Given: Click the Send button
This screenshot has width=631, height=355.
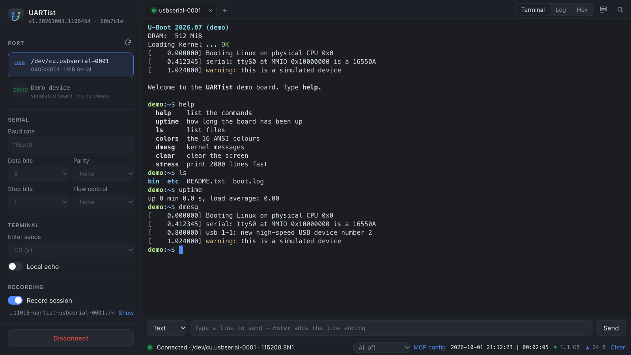Looking at the screenshot, I should point(611,328).
